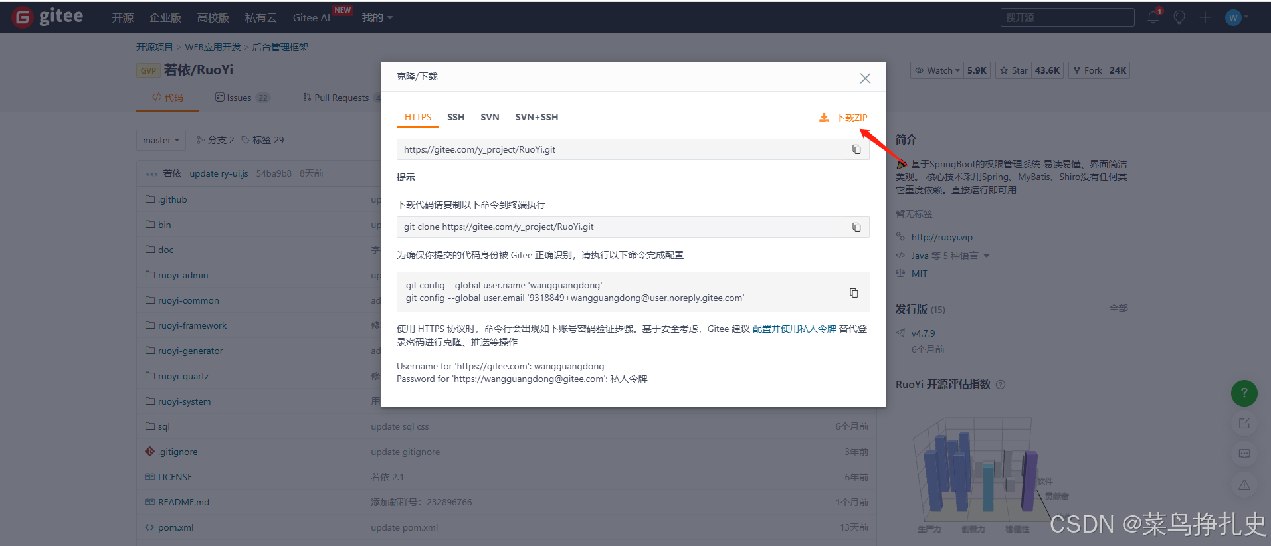This screenshot has height=546, width=1271.
Task: Switch to the SSH tab
Action: (456, 117)
